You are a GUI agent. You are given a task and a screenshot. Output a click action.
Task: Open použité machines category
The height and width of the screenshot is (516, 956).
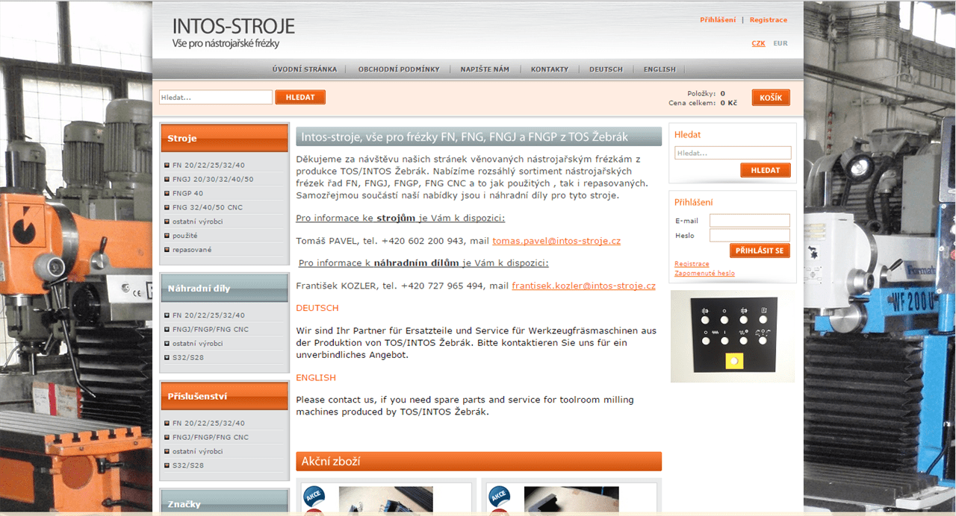[x=185, y=236]
